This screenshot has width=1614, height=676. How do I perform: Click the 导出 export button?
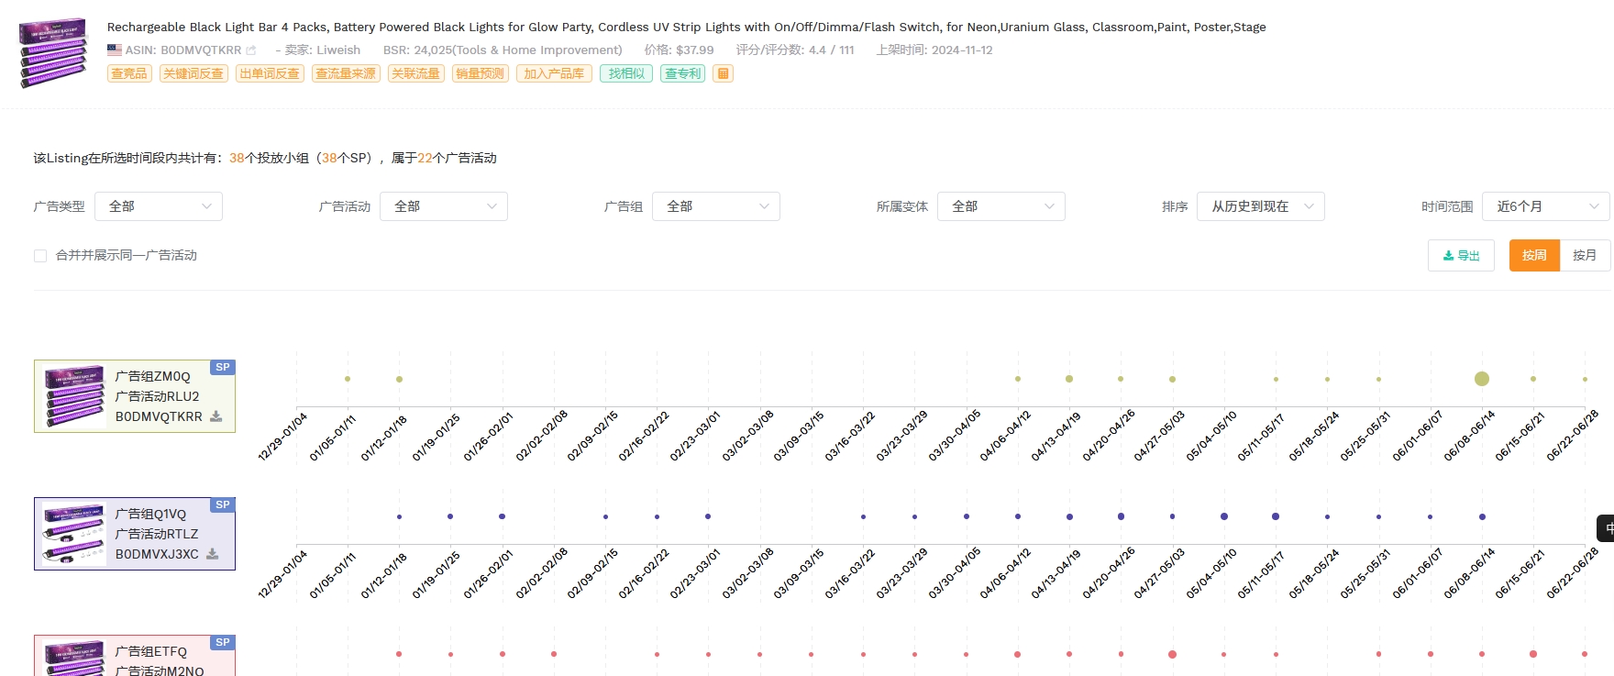(1461, 255)
